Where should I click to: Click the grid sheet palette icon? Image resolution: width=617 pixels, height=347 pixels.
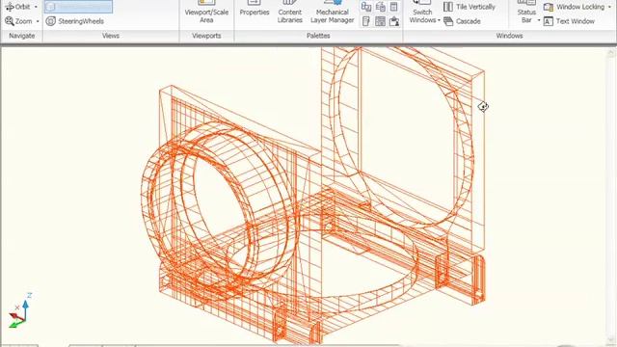[380, 21]
